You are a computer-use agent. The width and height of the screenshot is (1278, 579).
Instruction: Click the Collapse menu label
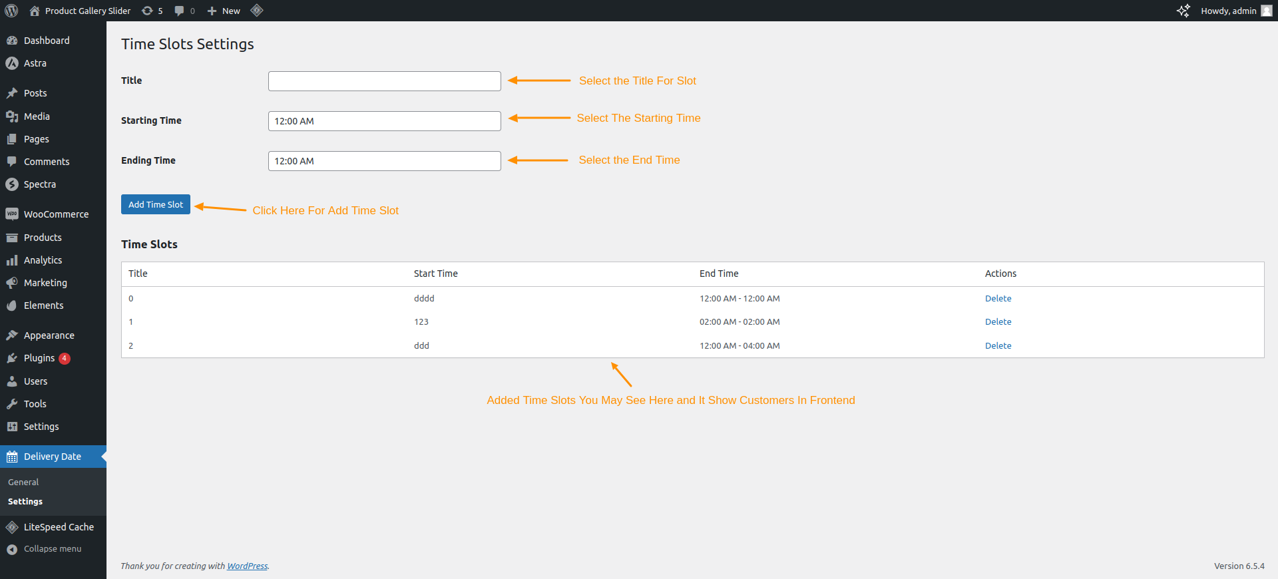coord(53,549)
